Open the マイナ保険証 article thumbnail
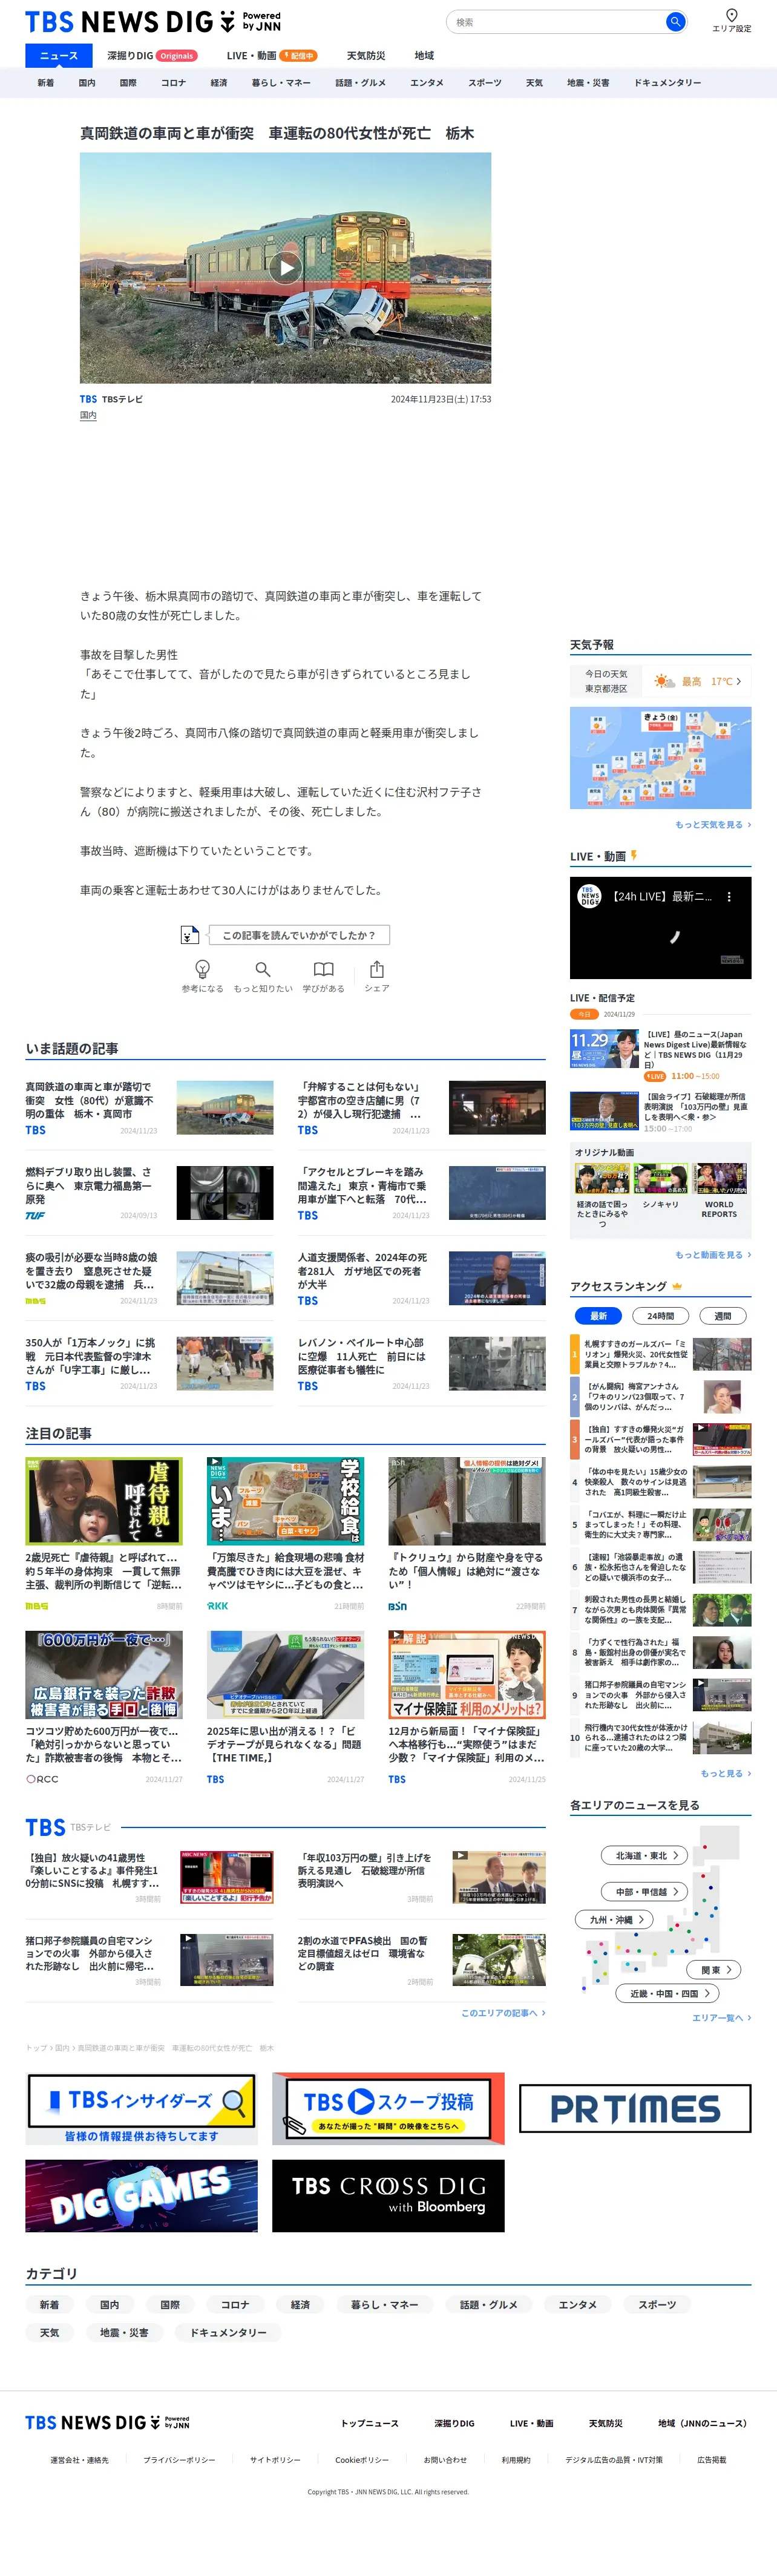Screen dimensions: 777x2576 [467, 1675]
